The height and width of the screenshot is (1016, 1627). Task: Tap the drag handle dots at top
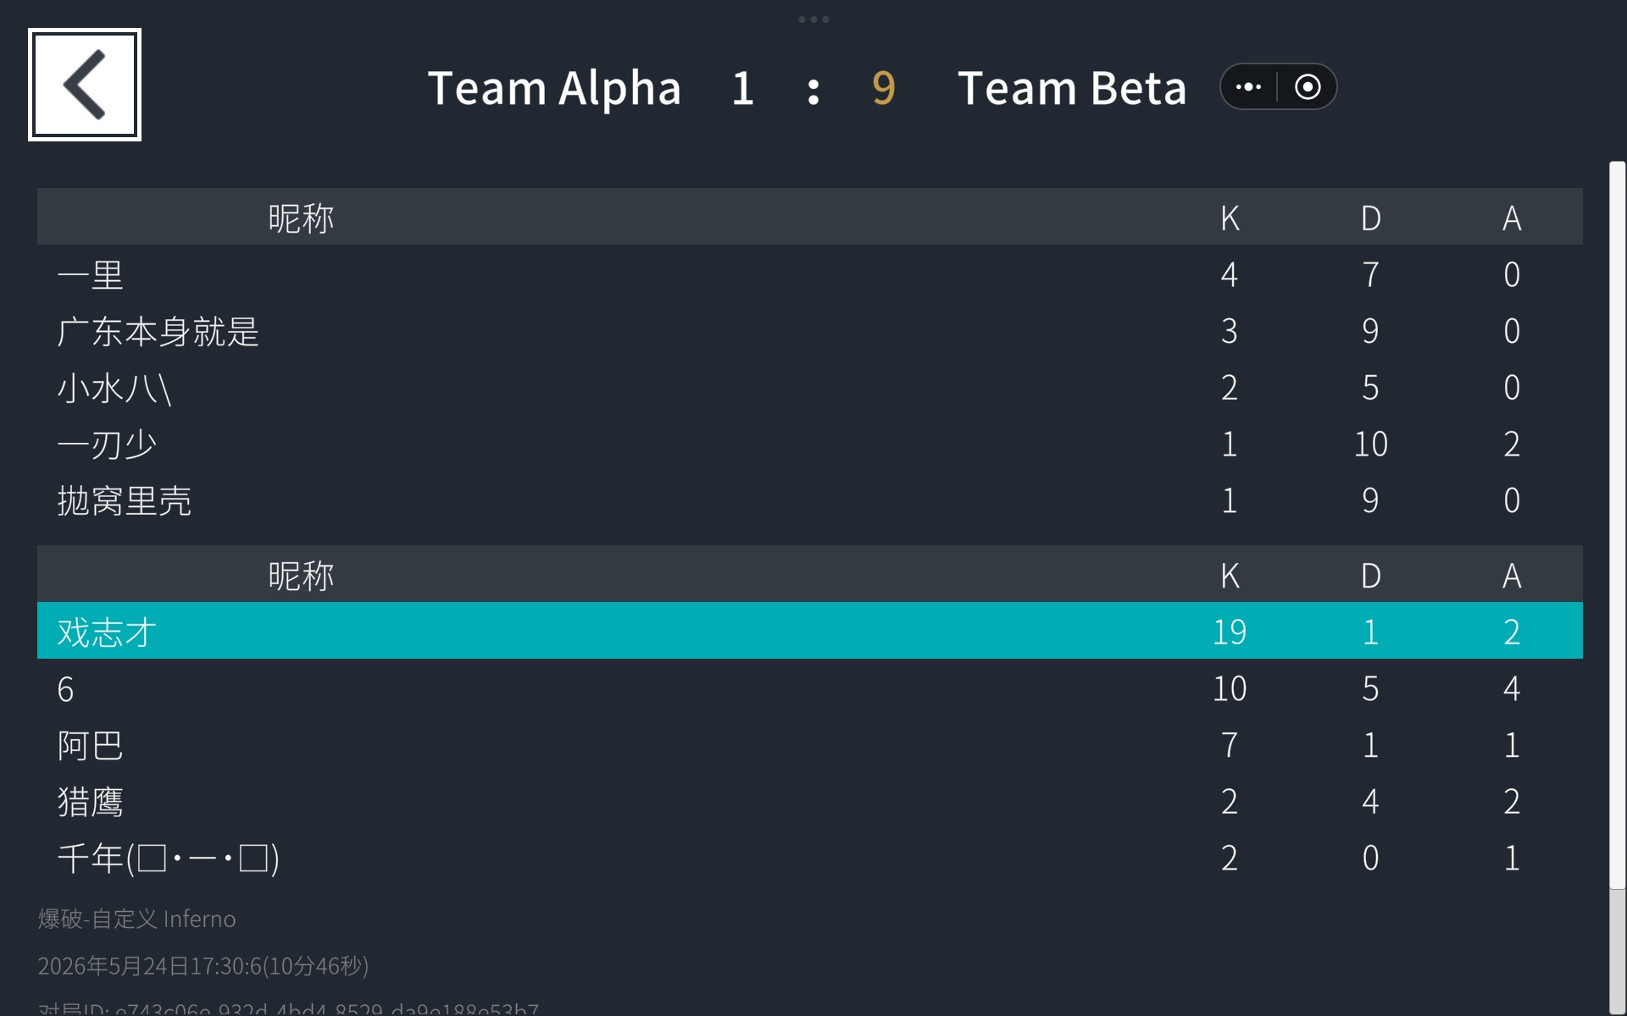[x=813, y=19]
